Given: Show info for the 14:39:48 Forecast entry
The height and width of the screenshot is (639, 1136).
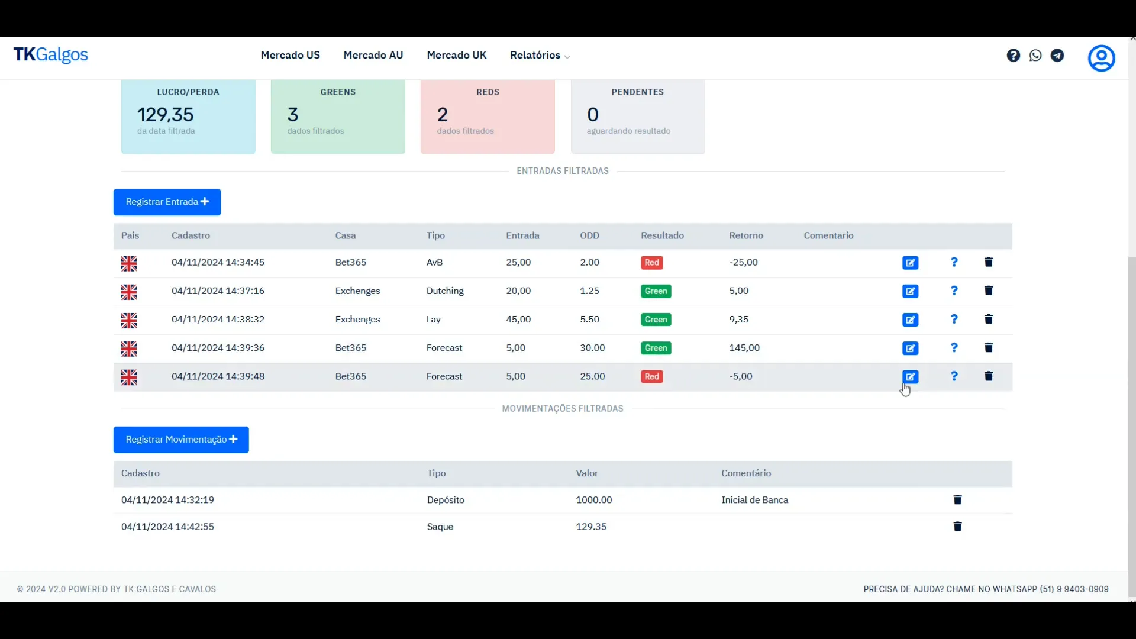Looking at the screenshot, I should [954, 376].
